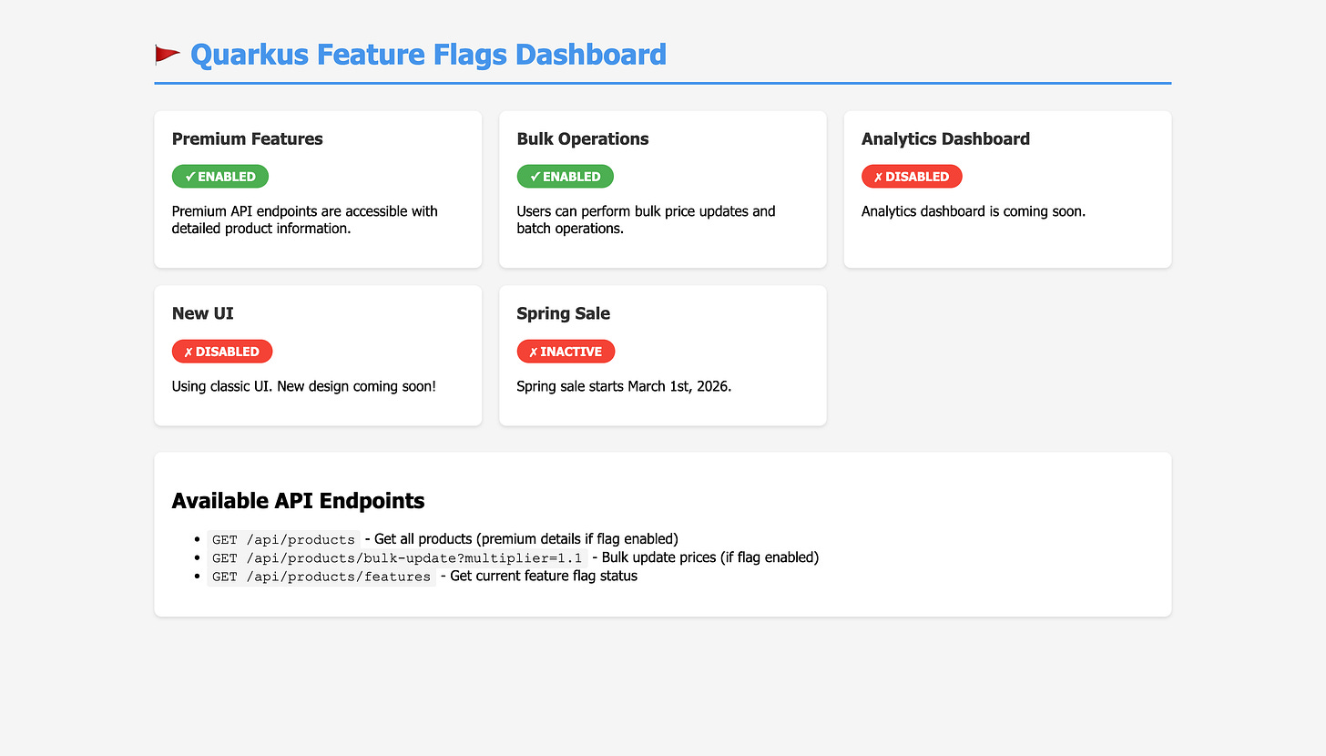Click the 'Get all products' endpoint description

coord(526,539)
